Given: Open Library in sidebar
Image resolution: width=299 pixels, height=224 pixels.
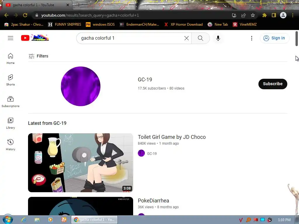Looking at the screenshot, I should (x=11, y=123).
